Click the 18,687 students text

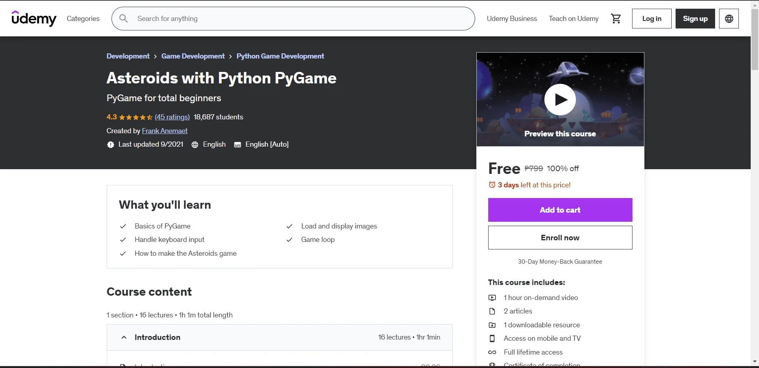[218, 117]
